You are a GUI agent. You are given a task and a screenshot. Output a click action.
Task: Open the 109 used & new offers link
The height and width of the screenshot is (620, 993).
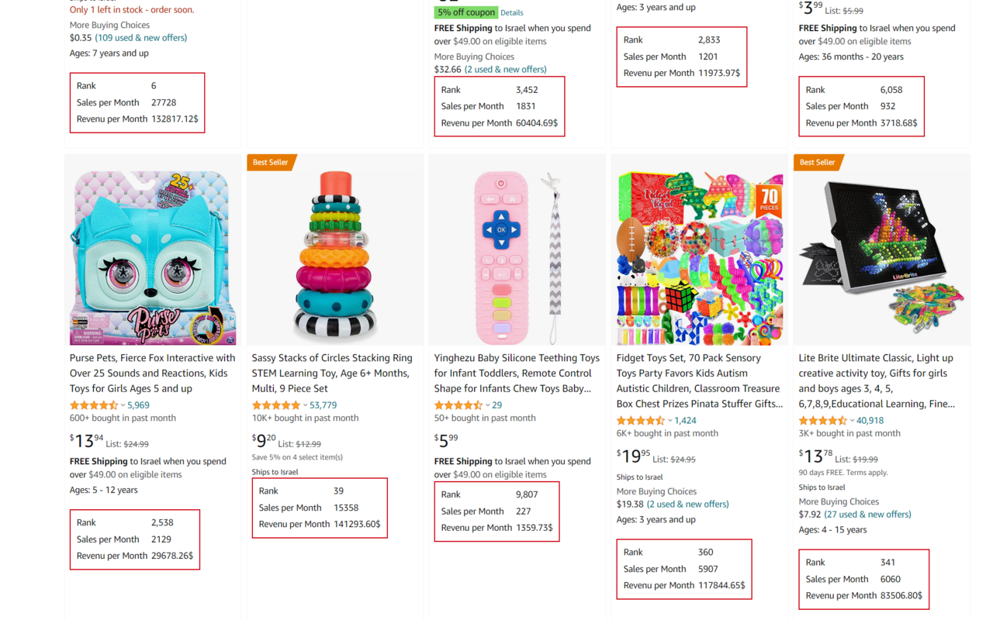coord(140,38)
